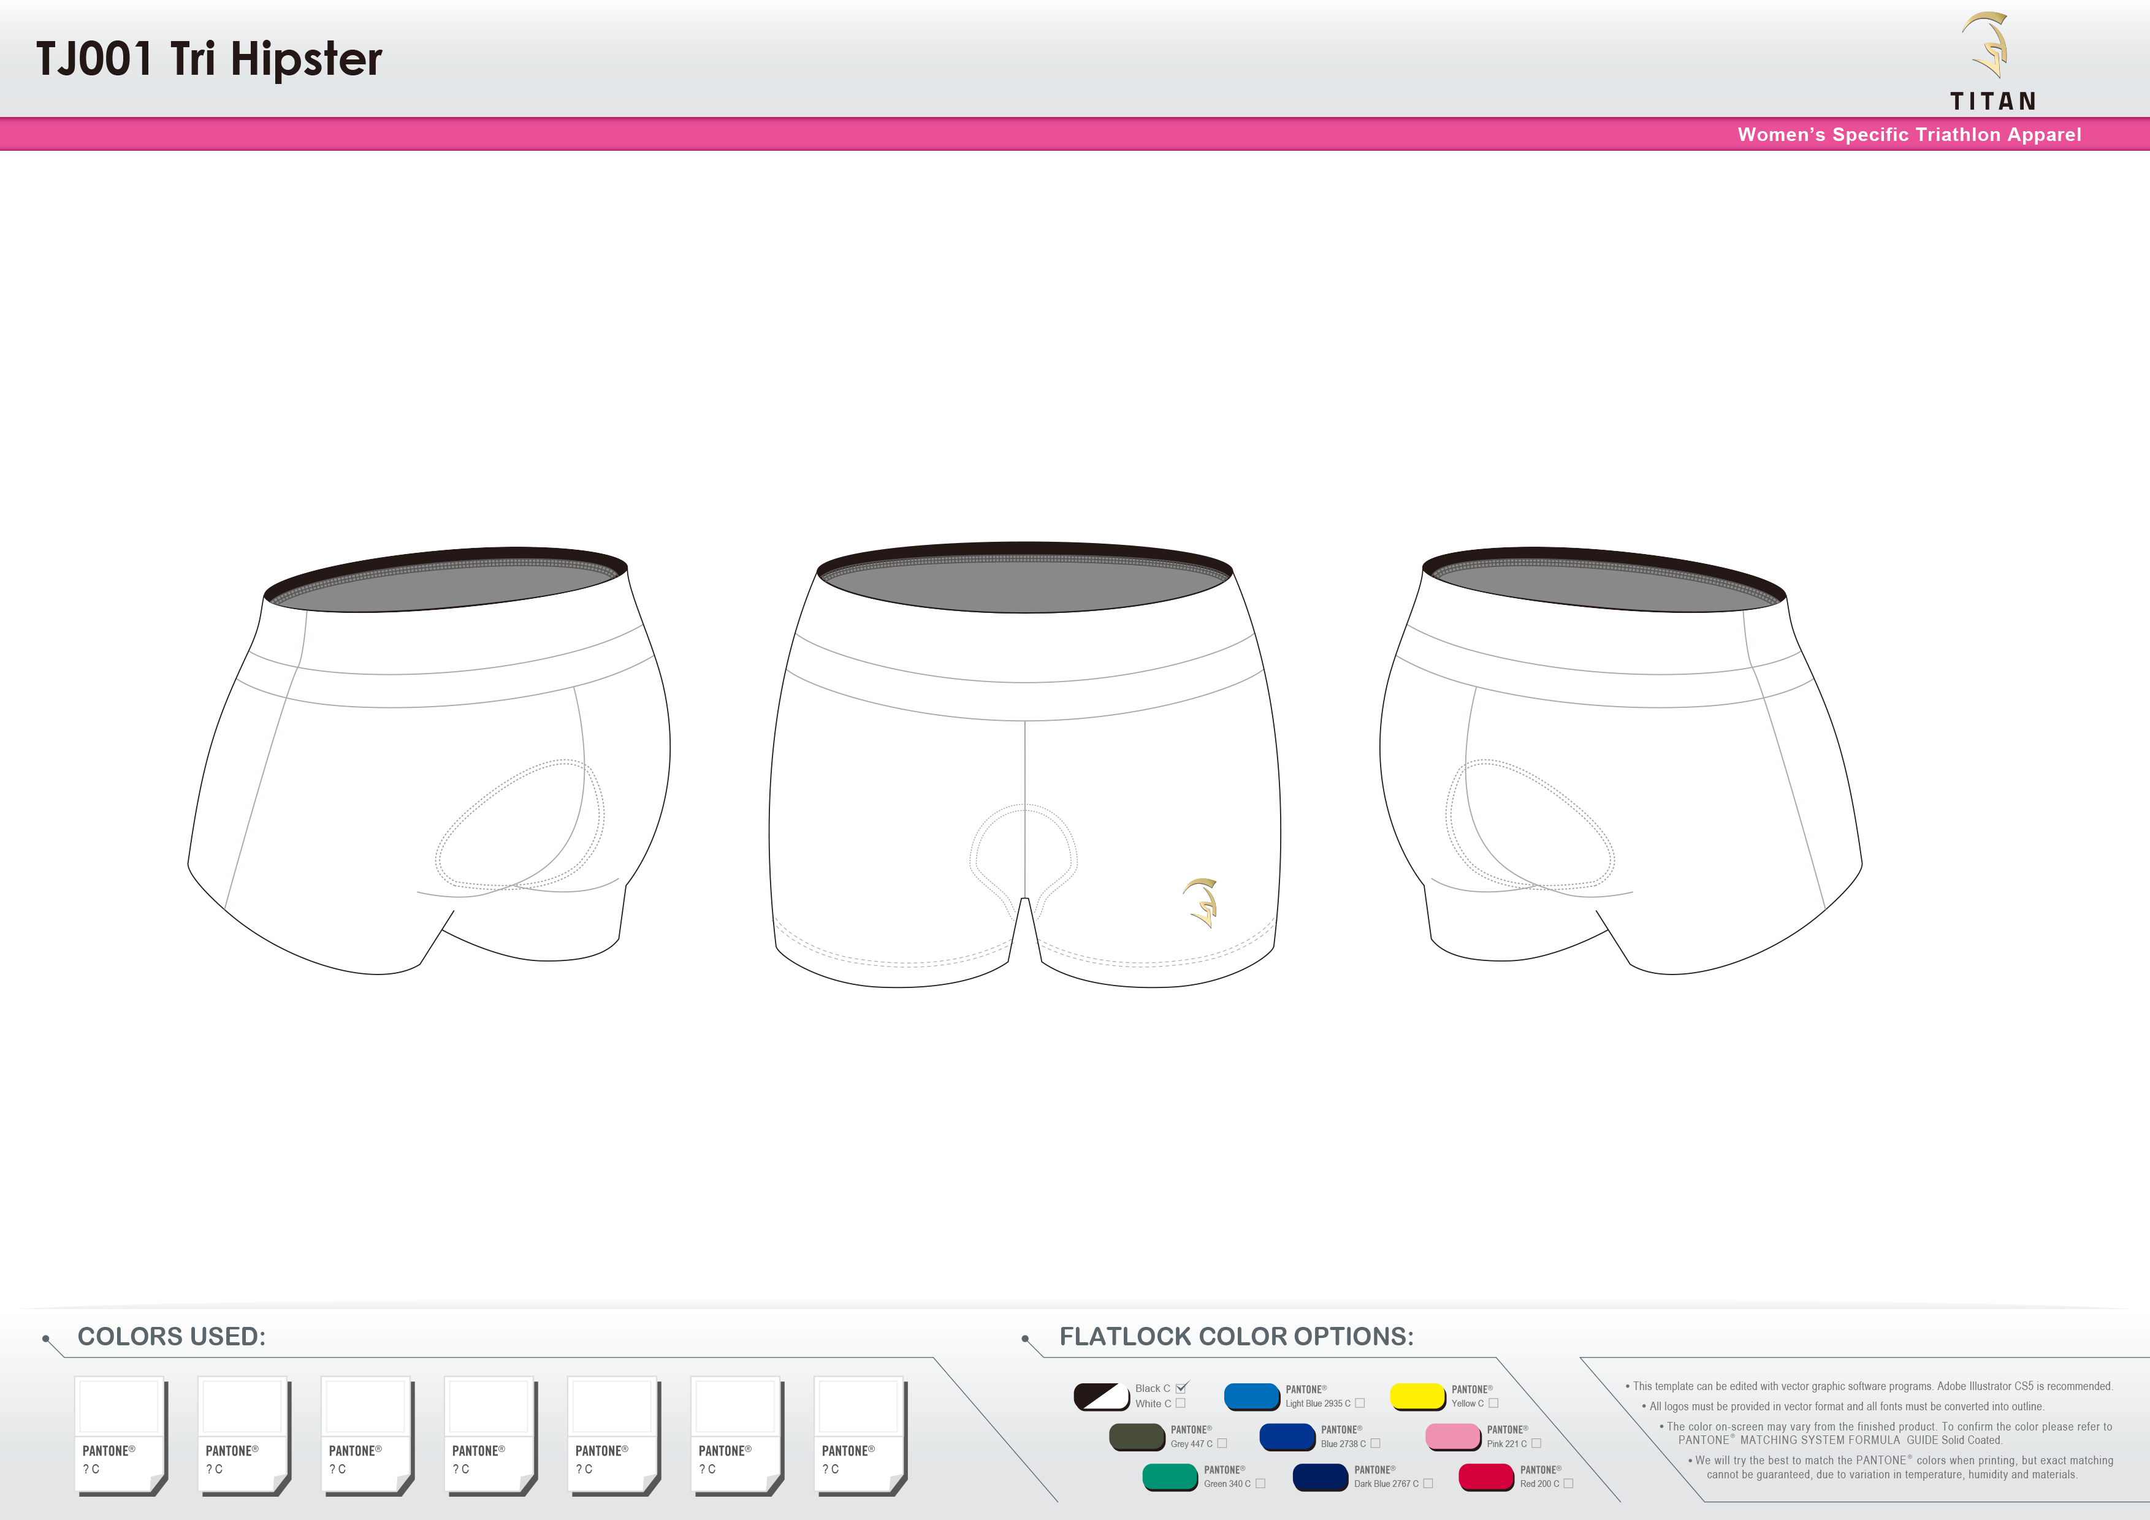Click the yellow flatlock color swatch
This screenshot has width=2150, height=1520.
[x=1418, y=1396]
